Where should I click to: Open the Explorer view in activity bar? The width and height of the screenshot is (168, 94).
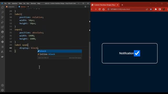2,7
